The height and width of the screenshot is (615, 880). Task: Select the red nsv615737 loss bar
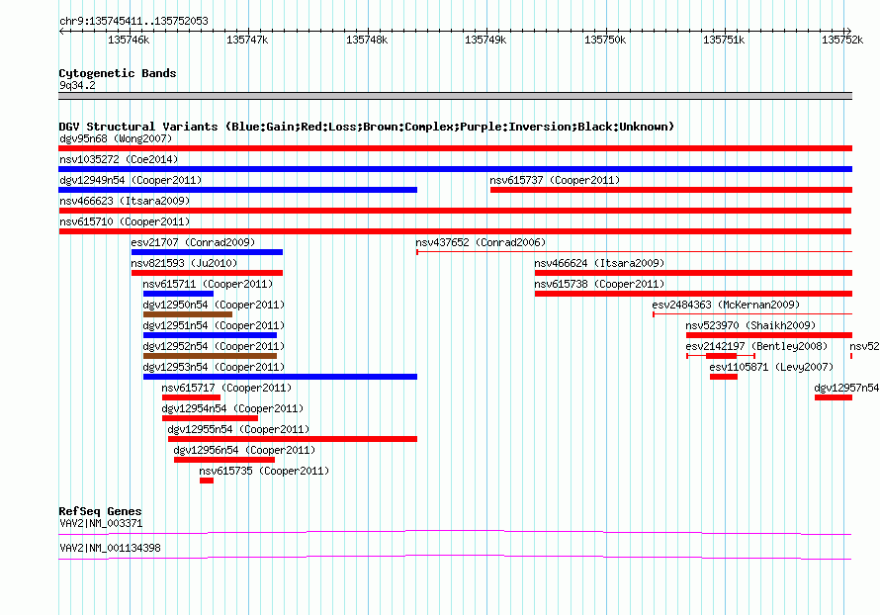point(671,190)
